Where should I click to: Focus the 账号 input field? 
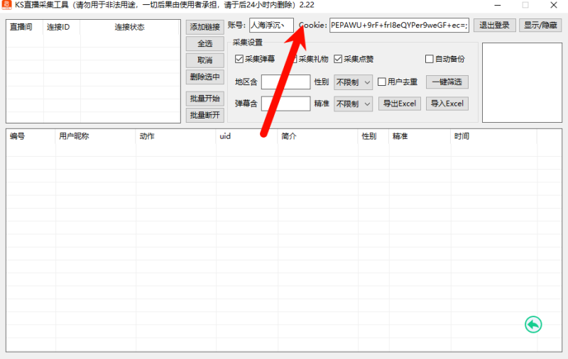[271, 26]
